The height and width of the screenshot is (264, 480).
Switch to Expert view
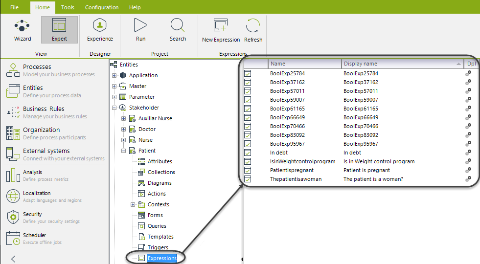point(59,30)
